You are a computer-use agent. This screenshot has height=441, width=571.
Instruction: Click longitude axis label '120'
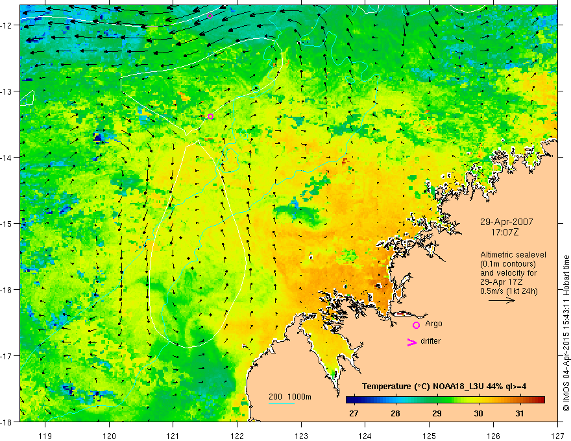click(109, 436)
